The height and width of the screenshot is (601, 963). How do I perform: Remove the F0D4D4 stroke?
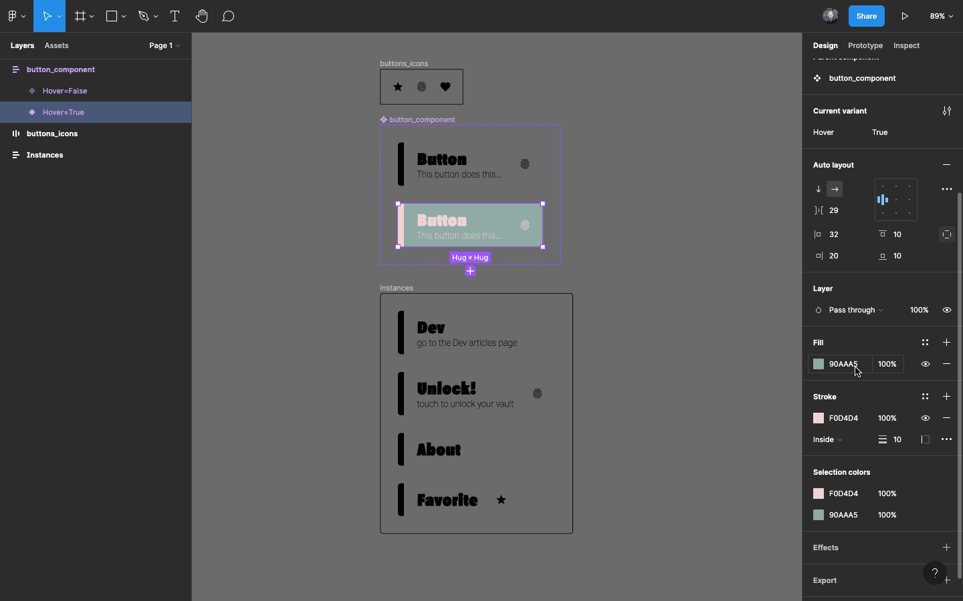(946, 418)
